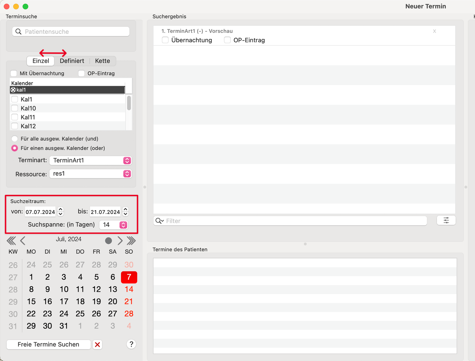Click the von date stepper arrows
Image resolution: width=475 pixels, height=361 pixels.
click(x=60, y=212)
